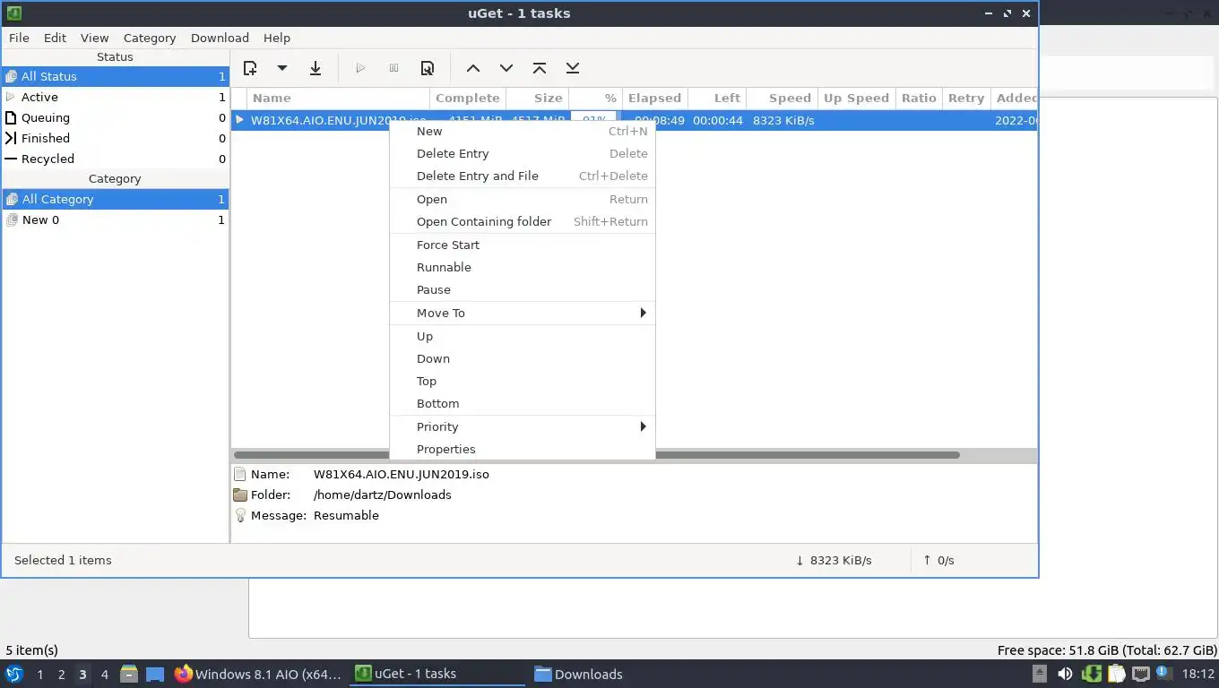Select the All Status filter
Image resolution: width=1219 pixels, height=688 pixels.
click(x=115, y=76)
